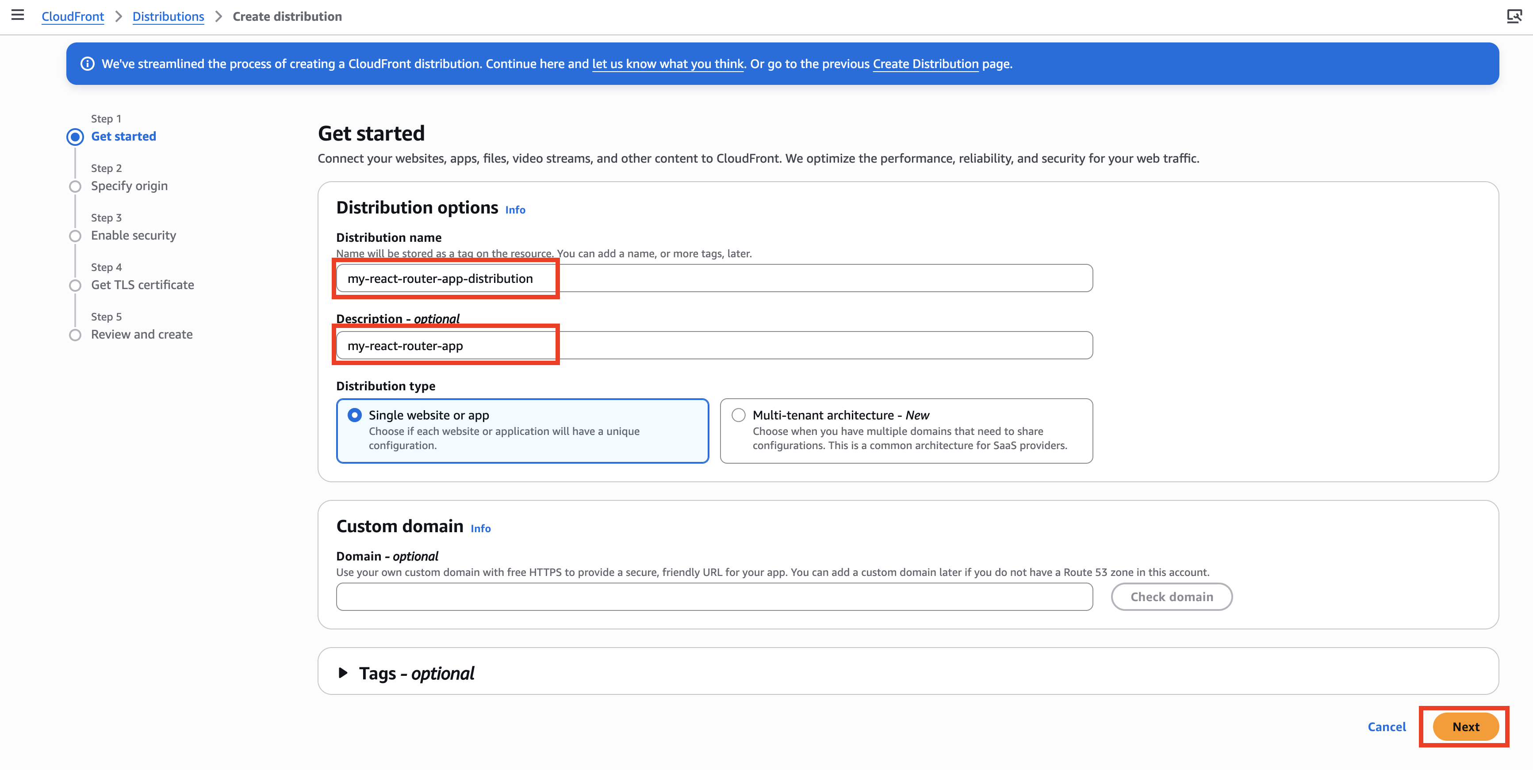
Task: Select Single website or app radio
Action: pos(355,415)
